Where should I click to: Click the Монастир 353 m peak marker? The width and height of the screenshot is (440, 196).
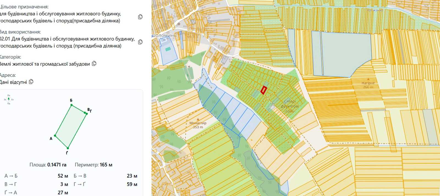tap(198, 120)
